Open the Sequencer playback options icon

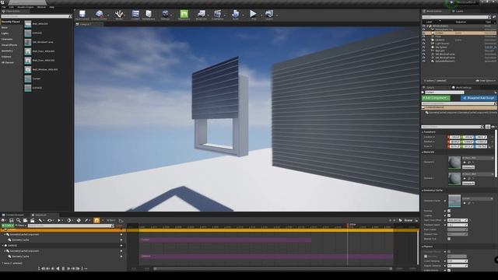pos(59,220)
